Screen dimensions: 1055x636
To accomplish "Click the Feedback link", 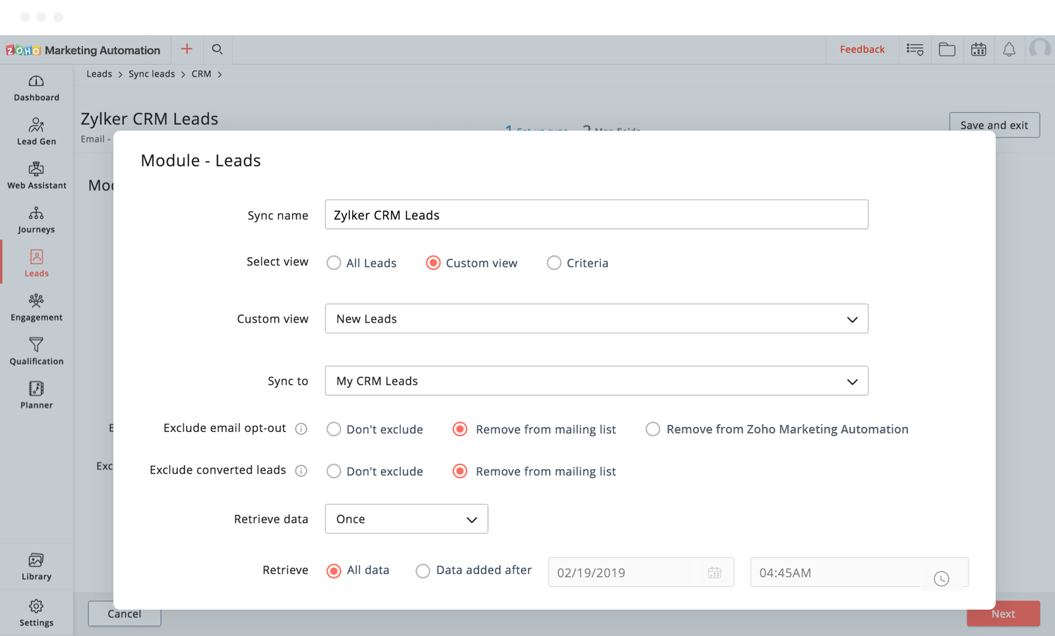I will click(x=862, y=49).
